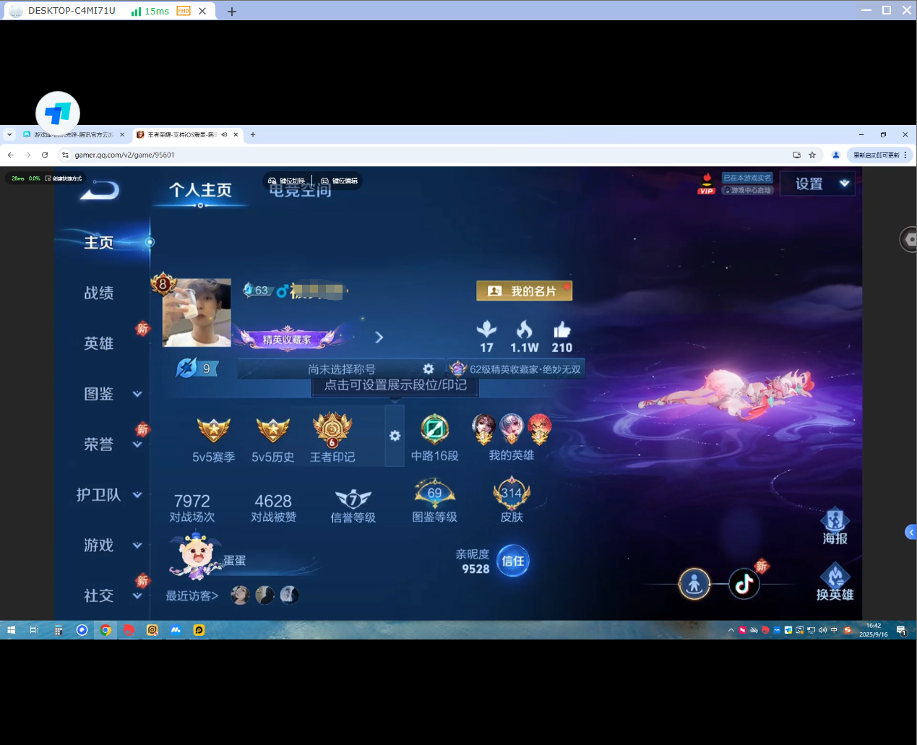
Task: Open the browser tab search dropdown
Action: [x=9, y=134]
